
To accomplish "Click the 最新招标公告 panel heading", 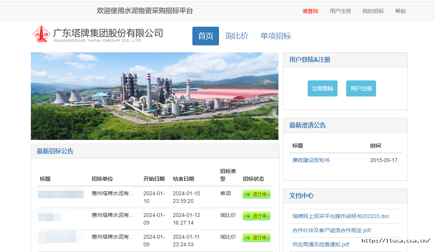I will point(55,151).
